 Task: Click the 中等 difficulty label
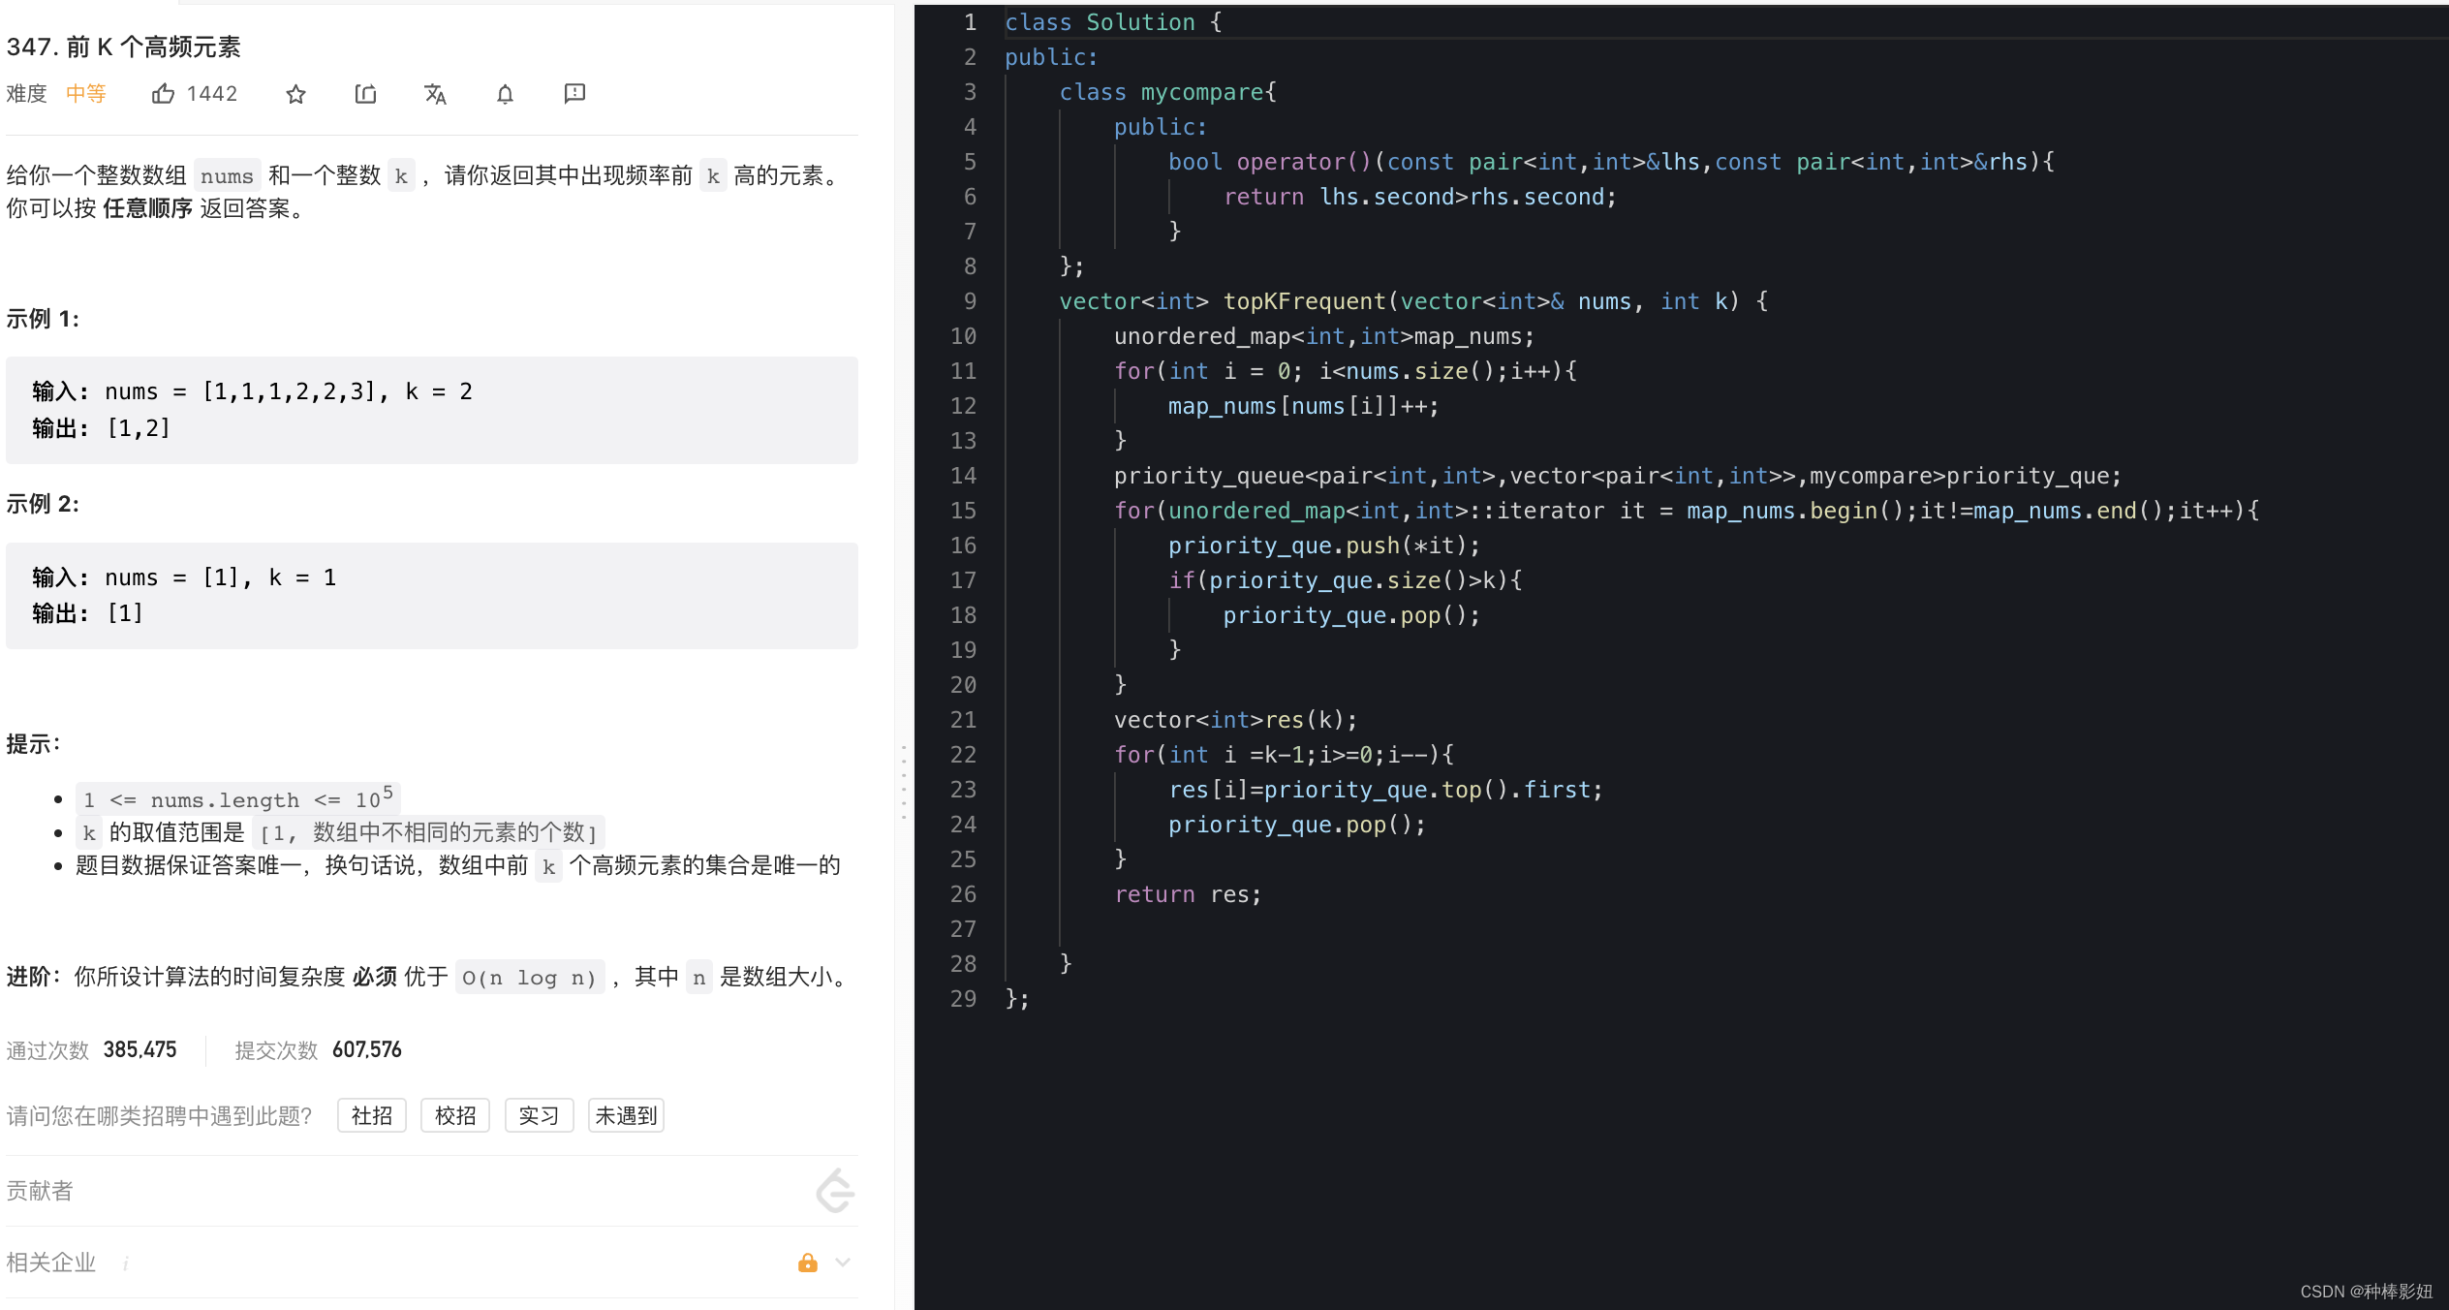(x=86, y=94)
